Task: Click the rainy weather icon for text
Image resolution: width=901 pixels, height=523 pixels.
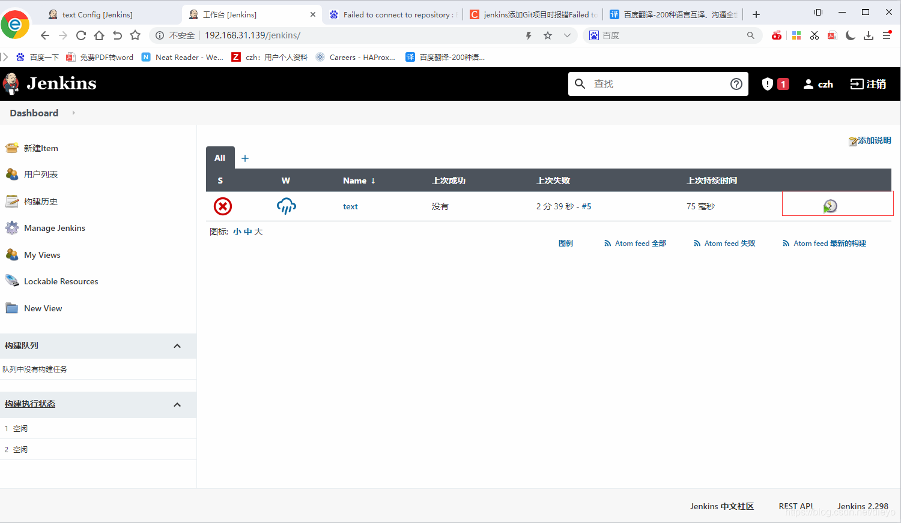Action: point(287,206)
